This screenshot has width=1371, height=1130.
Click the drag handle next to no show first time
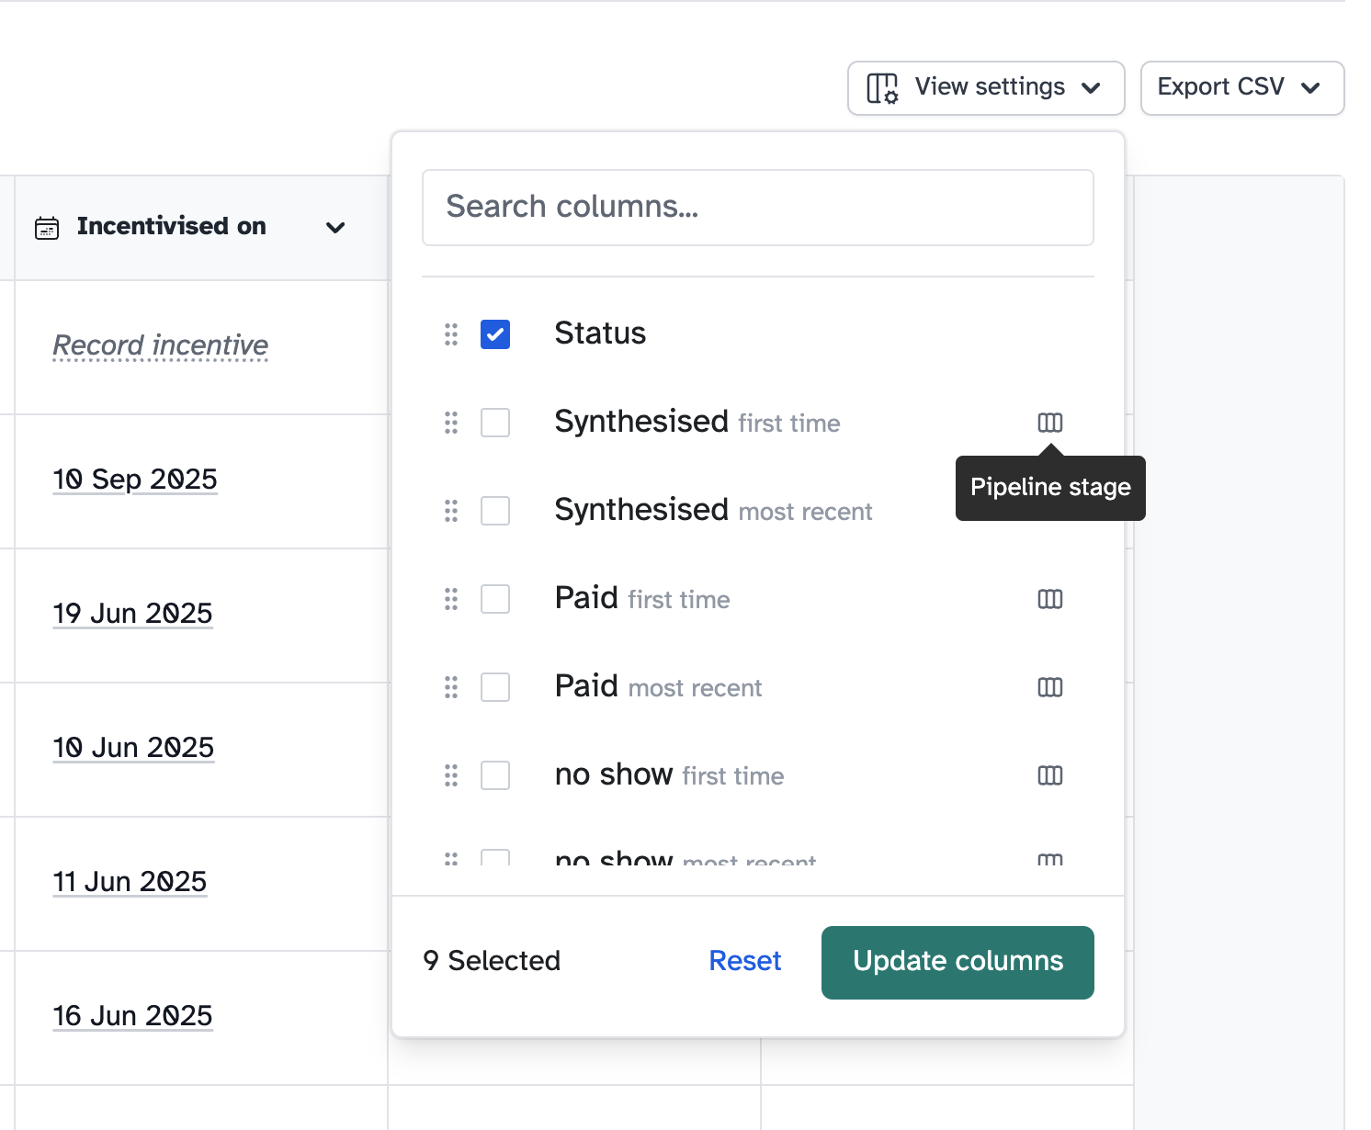(450, 775)
